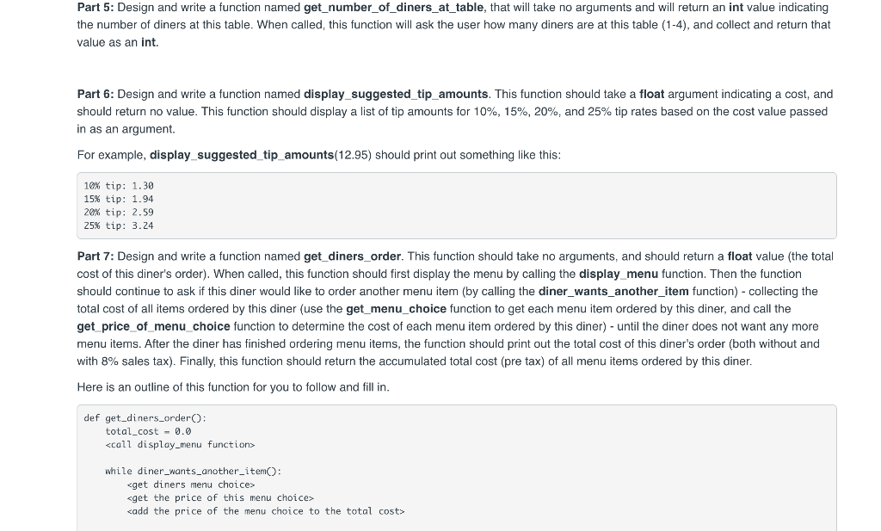Click the bold get_diners_order function name
This screenshot has height=531, width=881.
[x=352, y=256]
